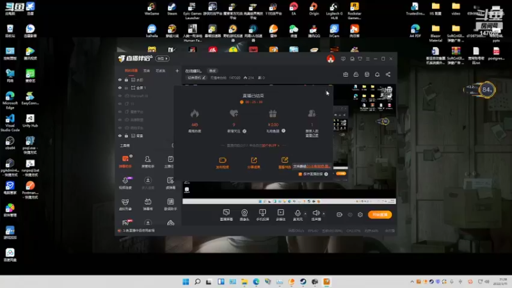Toggle preview eye icon beside settings gear
Image resolution: width=512 pixels, height=288 pixels.
pos(350,214)
